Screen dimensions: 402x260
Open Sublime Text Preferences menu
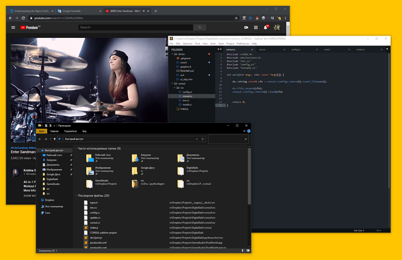tap(243, 44)
